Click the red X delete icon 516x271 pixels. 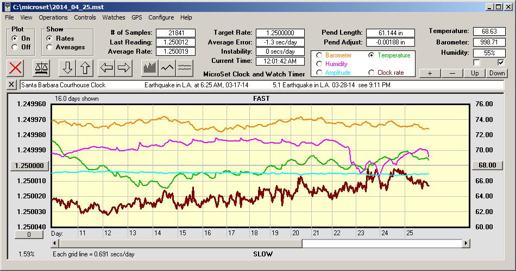point(15,68)
